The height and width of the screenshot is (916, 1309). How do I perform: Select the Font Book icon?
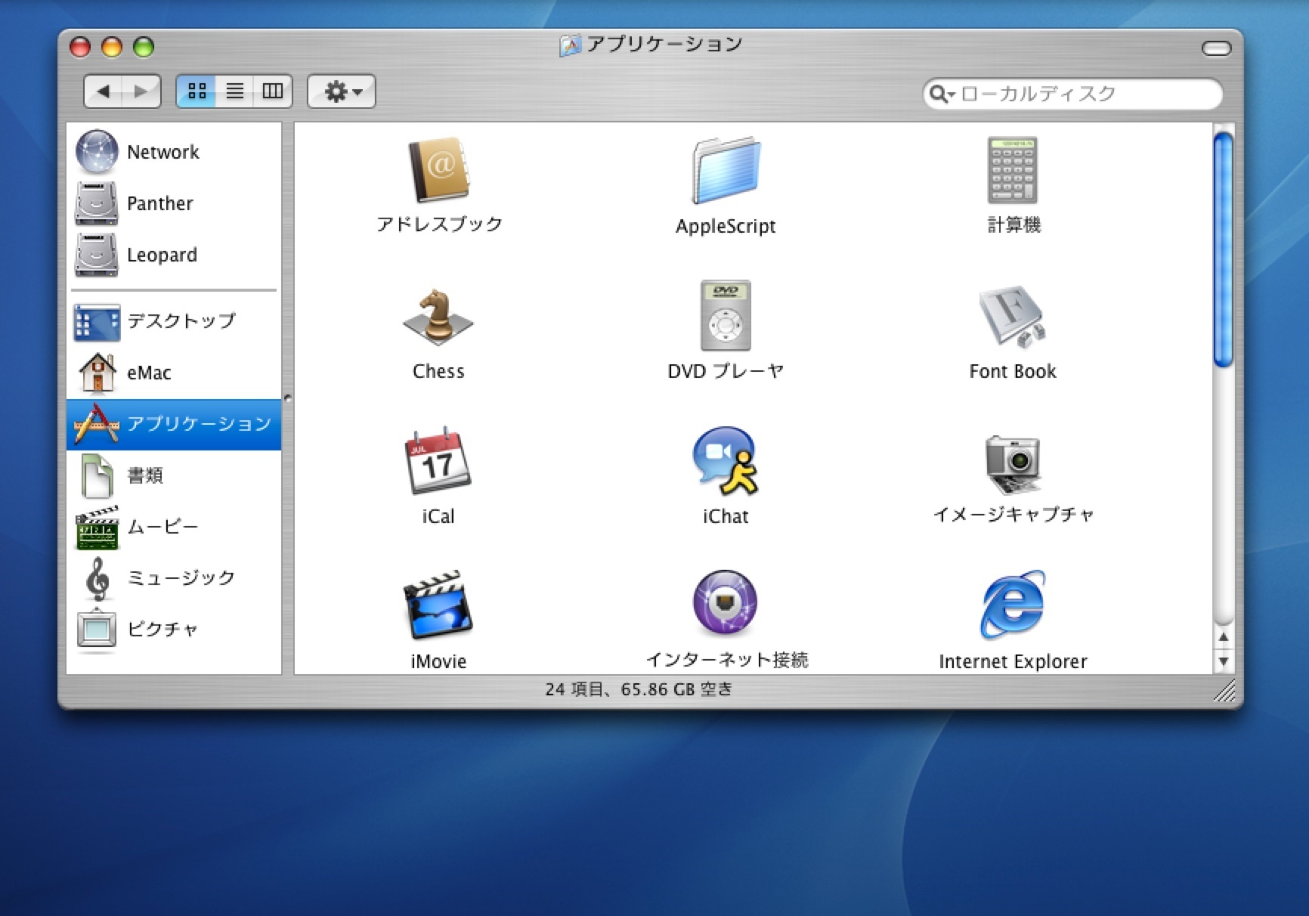tap(1013, 316)
